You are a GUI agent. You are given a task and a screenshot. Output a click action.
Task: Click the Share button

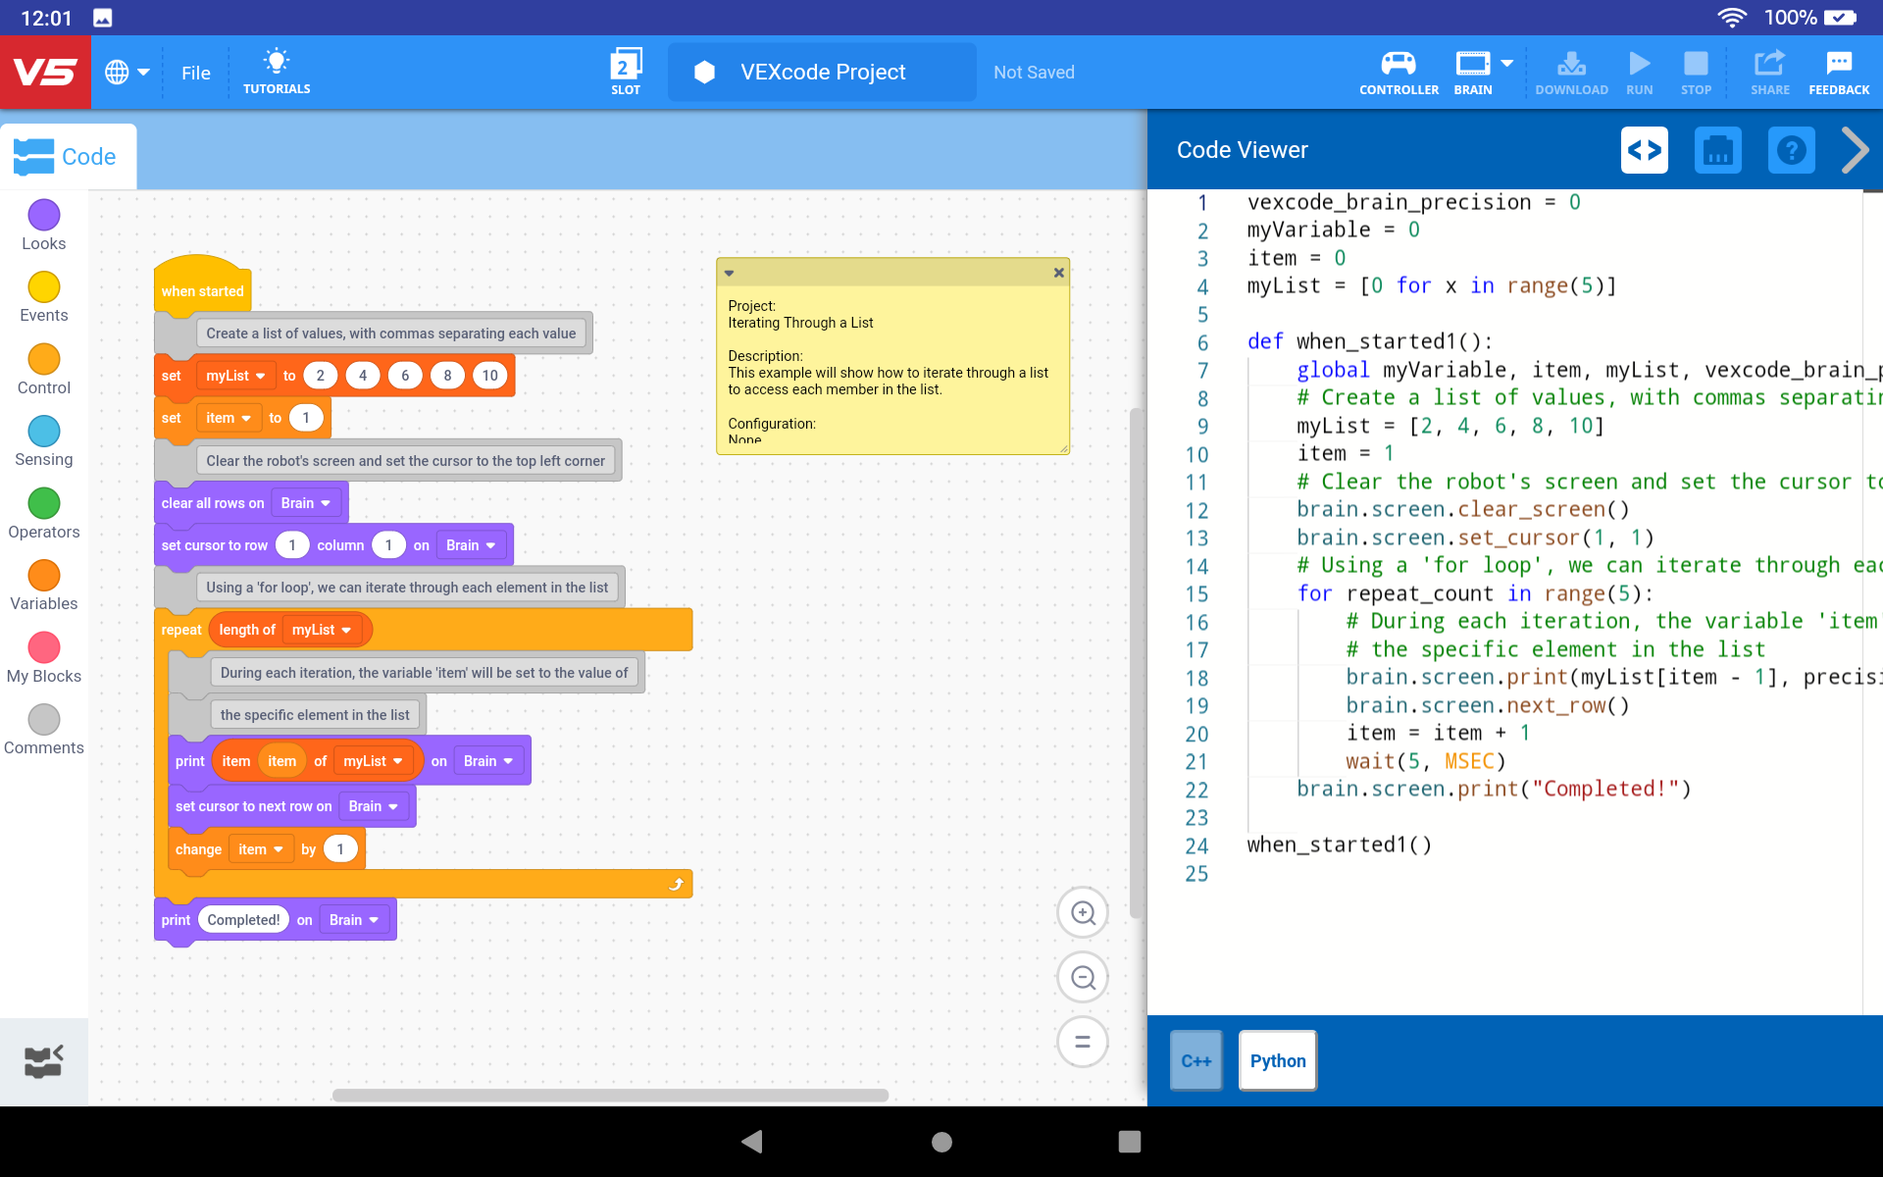(1770, 72)
